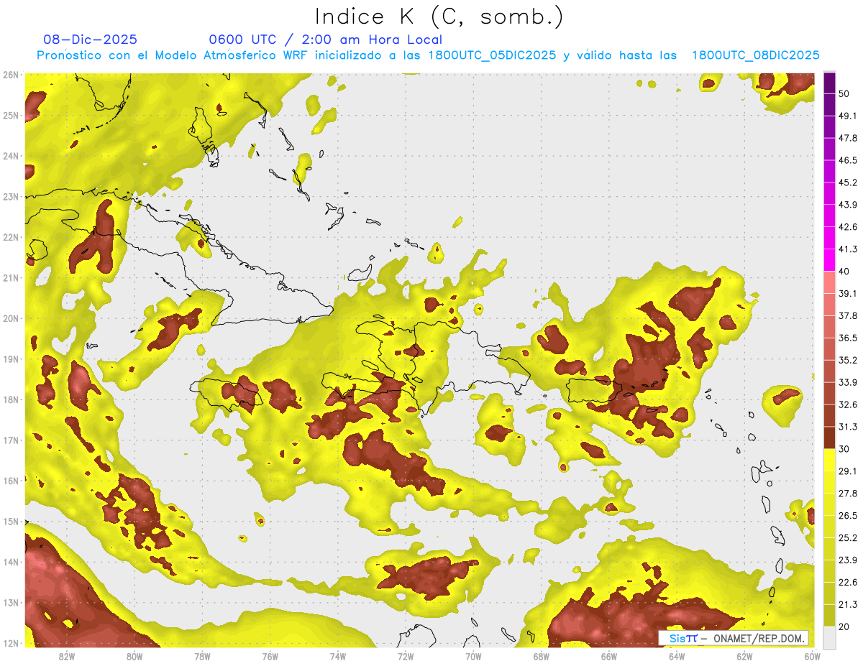Click the "78W" longitude label
The width and height of the screenshot is (863, 666).
point(202,657)
